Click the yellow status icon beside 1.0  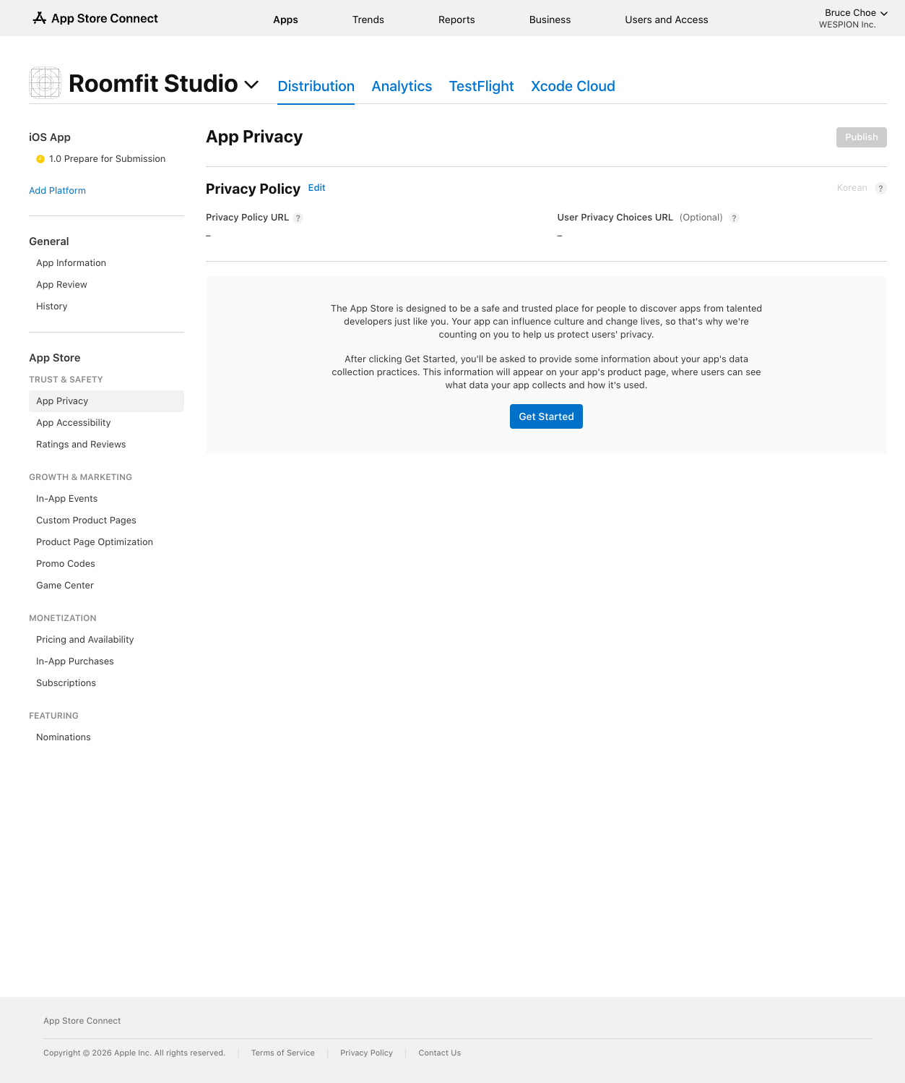(x=40, y=159)
